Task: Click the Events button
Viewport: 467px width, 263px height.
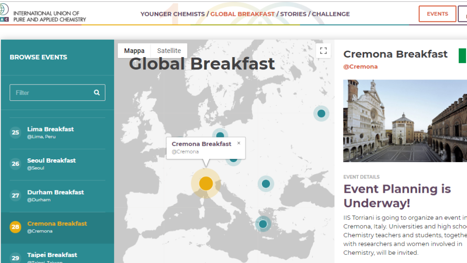Action: point(437,14)
